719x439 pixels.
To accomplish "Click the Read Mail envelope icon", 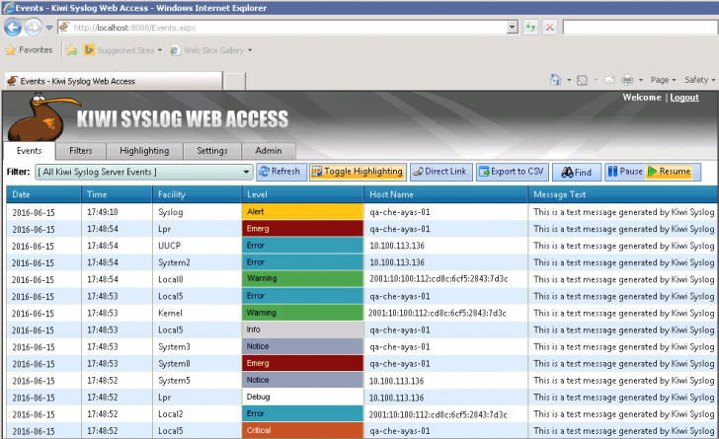I will pyautogui.click(x=609, y=80).
